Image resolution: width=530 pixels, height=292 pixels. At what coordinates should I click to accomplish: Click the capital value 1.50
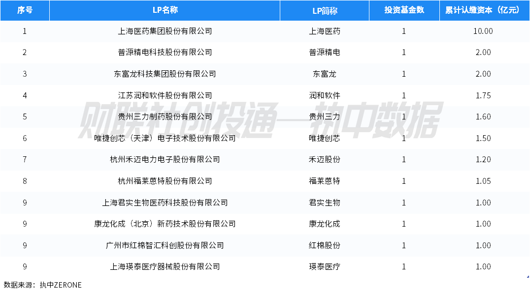click(x=483, y=139)
